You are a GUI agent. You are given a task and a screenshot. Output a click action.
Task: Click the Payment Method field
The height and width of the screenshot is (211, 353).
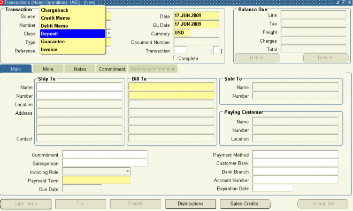[x=295, y=154]
